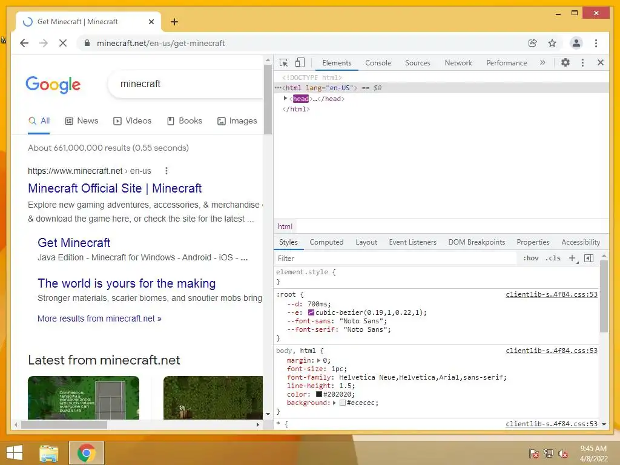Show more DevTools tabs
Viewport: 620px width, 465px height.
542,62
